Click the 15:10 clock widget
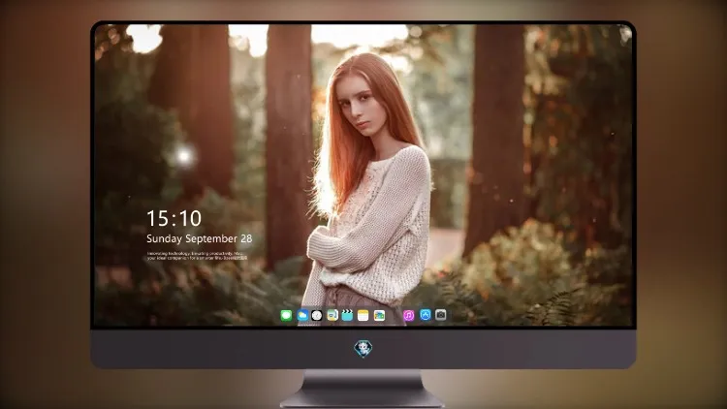 point(174,218)
